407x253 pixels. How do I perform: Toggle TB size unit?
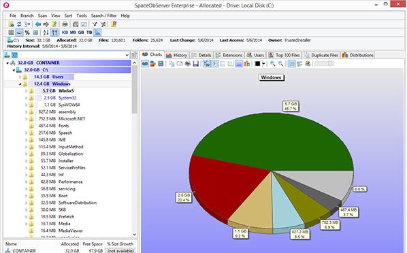tap(89, 33)
